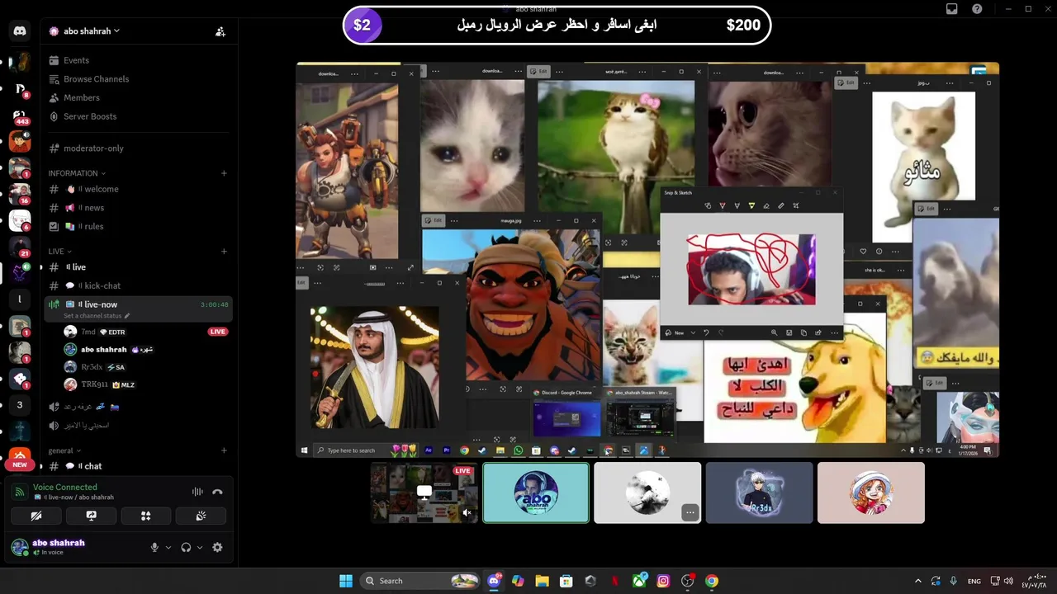Click Set a channel status
Image resolution: width=1057 pixels, height=594 pixels.
coord(97,316)
